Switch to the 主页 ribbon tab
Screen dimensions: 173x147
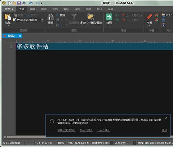click(x=22, y=9)
